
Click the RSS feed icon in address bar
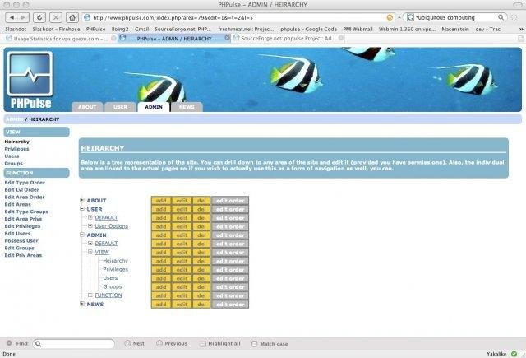390,17
